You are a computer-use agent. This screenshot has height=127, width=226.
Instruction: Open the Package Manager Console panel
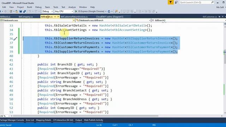(12, 120)
